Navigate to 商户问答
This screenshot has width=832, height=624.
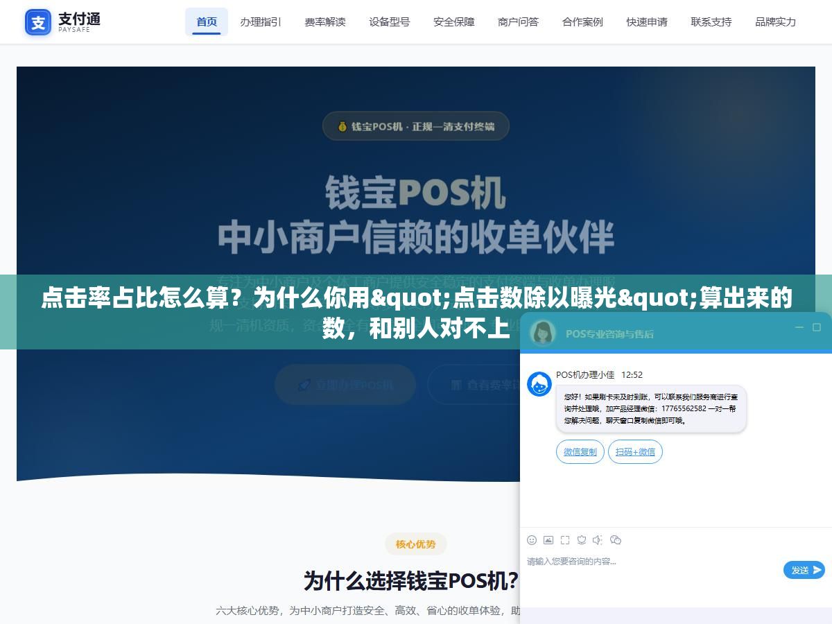pos(519,22)
